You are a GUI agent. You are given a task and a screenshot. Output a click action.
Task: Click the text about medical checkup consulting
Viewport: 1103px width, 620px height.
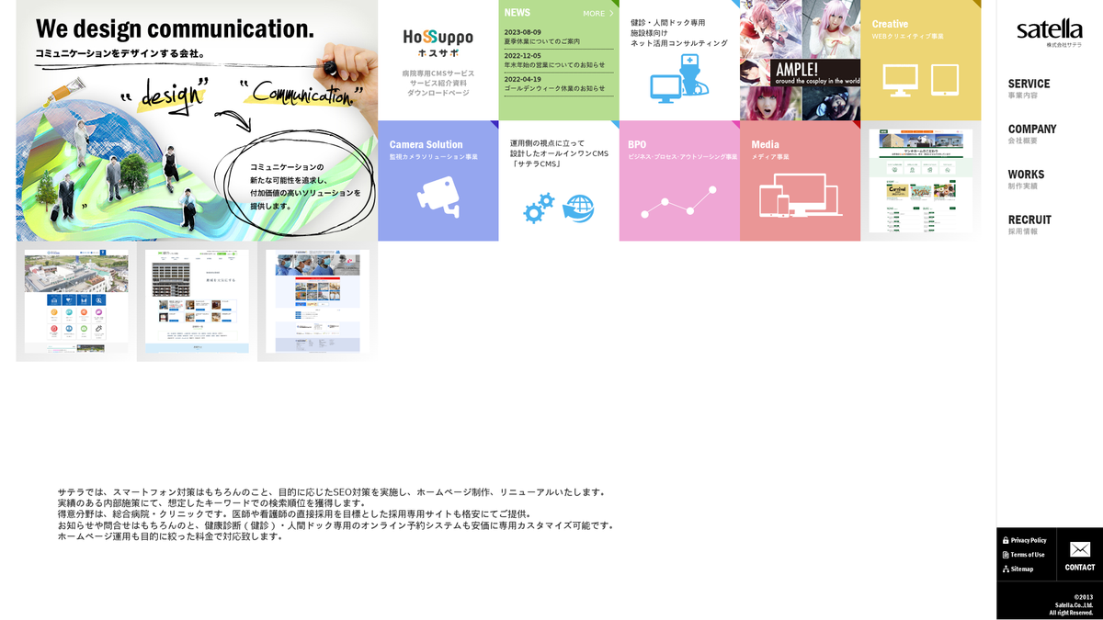679,32
